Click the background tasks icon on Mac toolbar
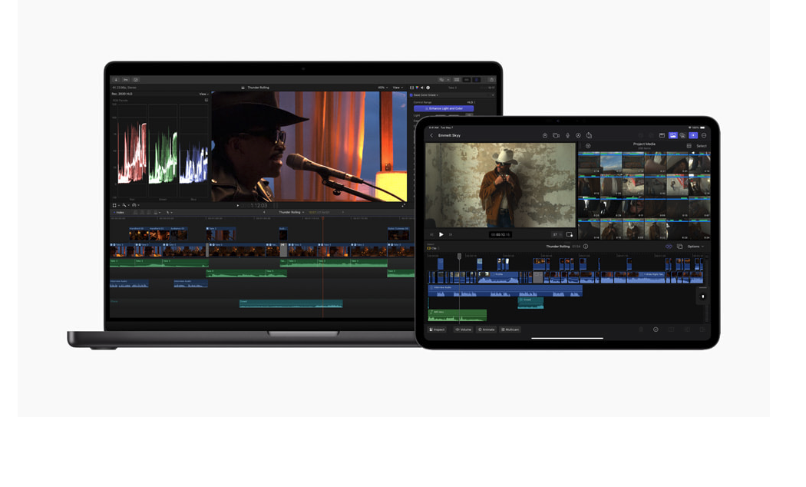Screen dimensions: 806x487 pos(136,80)
